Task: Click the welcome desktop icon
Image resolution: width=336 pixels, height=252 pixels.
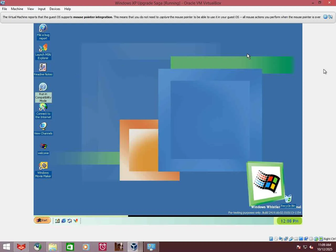Action: pos(43,148)
